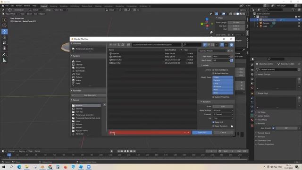
Task: Open Windows search on the taskbar
Action: (11, 167)
